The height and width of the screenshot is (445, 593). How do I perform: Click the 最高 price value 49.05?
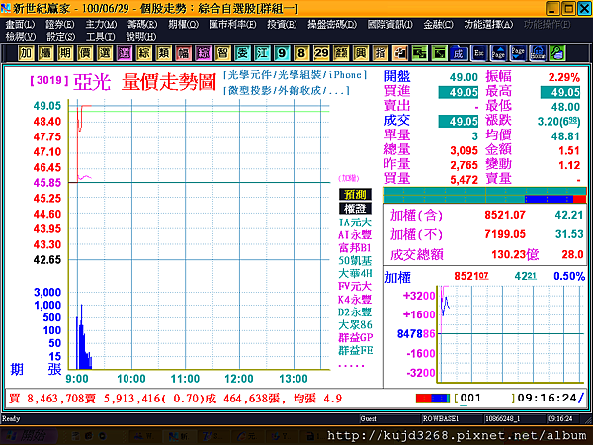560,92
